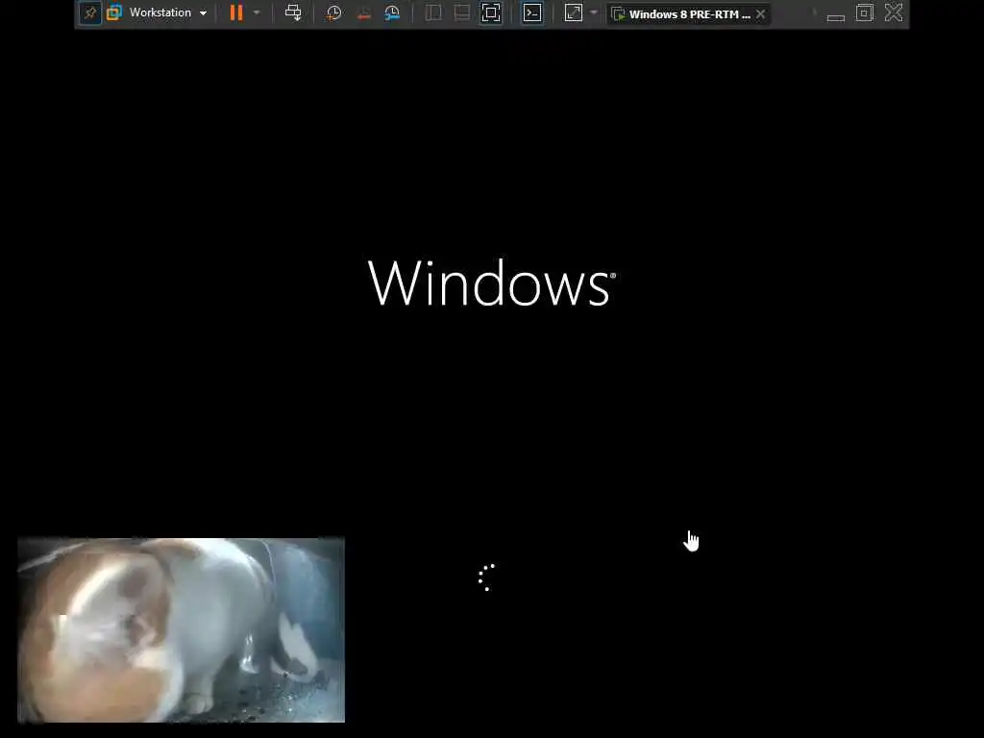Click the VMware Workstation logo icon
984x738 pixels.
tap(114, 12)
